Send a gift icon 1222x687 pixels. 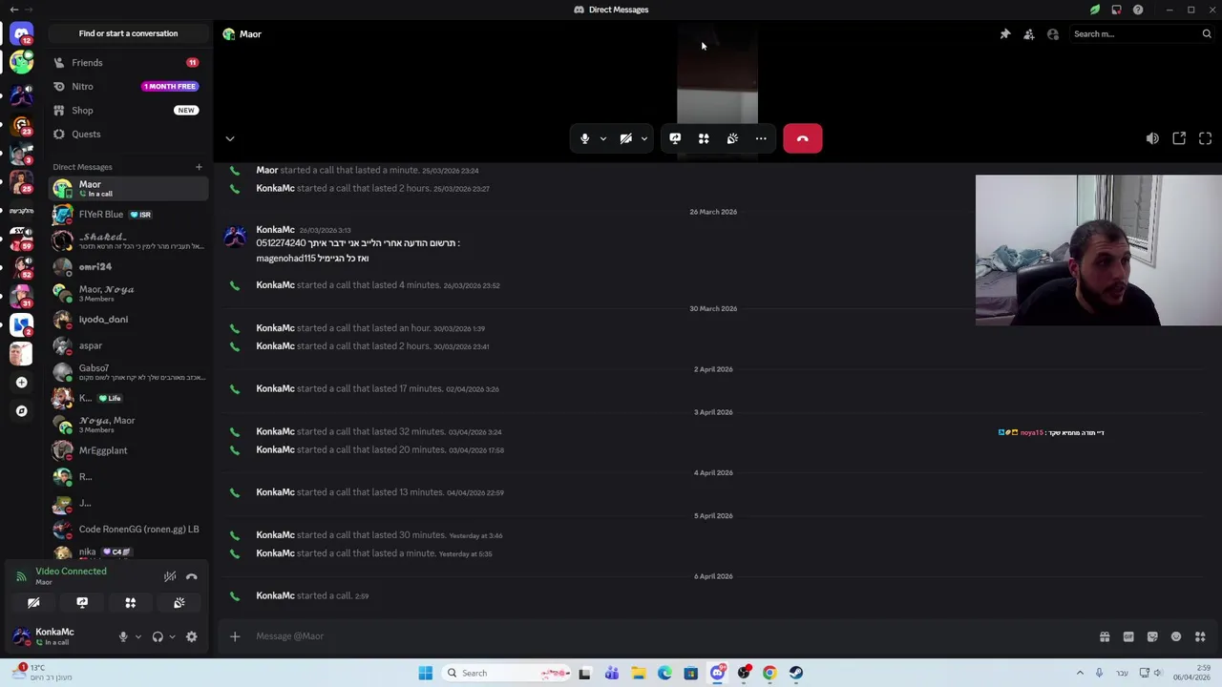[1105, 636]
